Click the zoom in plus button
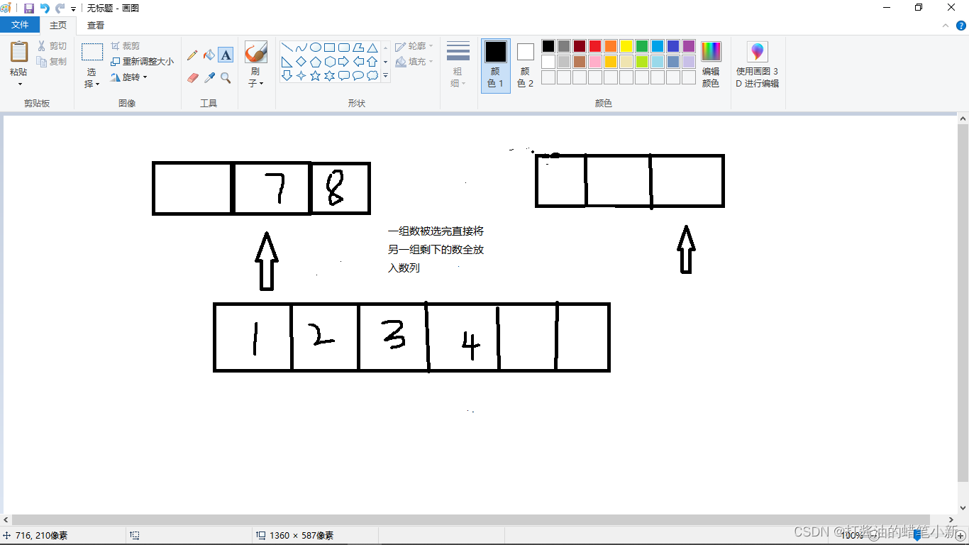The width and height of the screenshot is (969, 545). pos(961,536)
